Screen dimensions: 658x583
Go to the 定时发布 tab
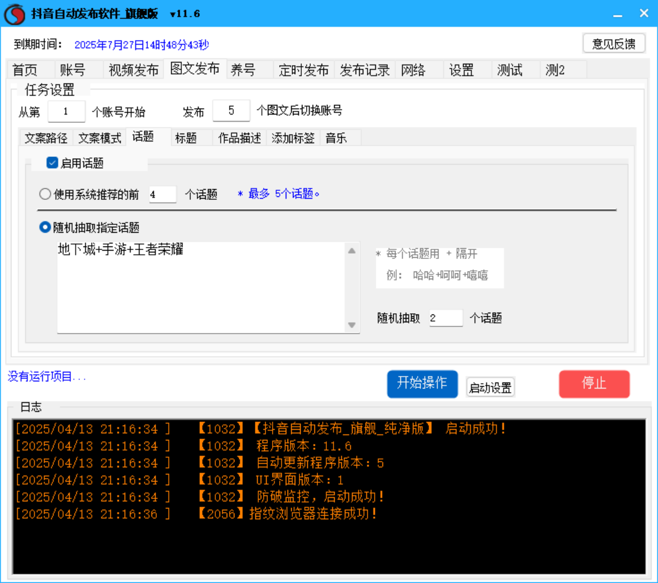coord(304,70)
